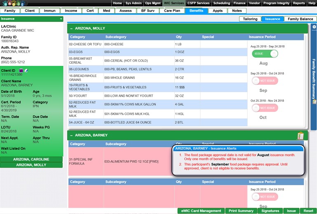Toggle the Sep Not Issue switch for Molly
Screen dimensions: 317x214
pyautogui.click(x=265, y=81)
